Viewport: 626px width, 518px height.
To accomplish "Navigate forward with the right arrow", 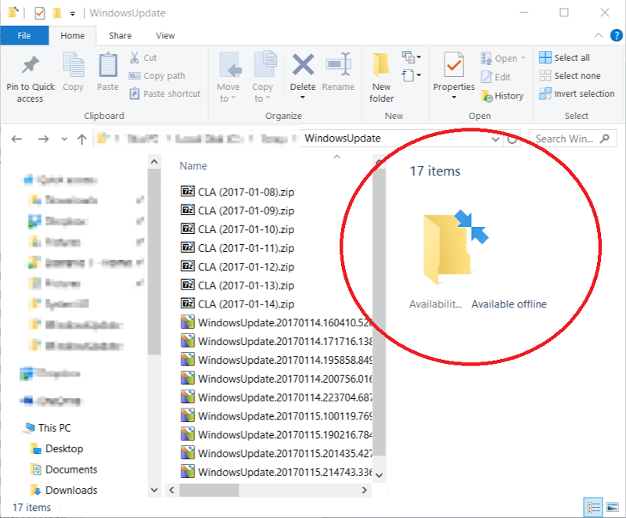I will pos(43,138).
